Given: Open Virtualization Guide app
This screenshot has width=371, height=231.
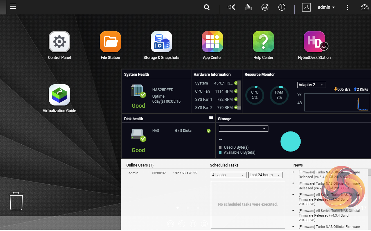Looking at the screenshot, I should pos(59,99).
